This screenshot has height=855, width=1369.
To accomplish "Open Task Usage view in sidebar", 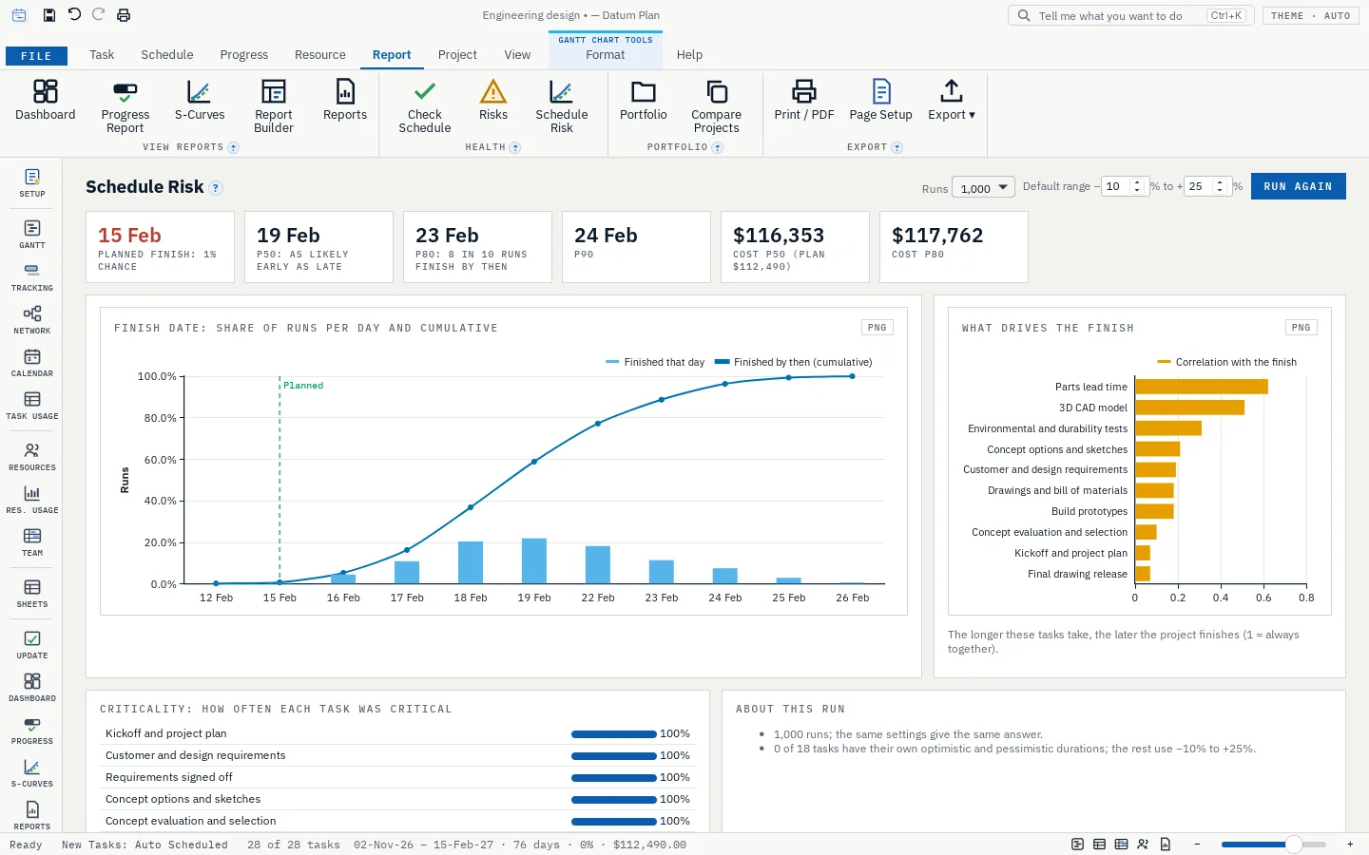I will [x=32, y=405].
